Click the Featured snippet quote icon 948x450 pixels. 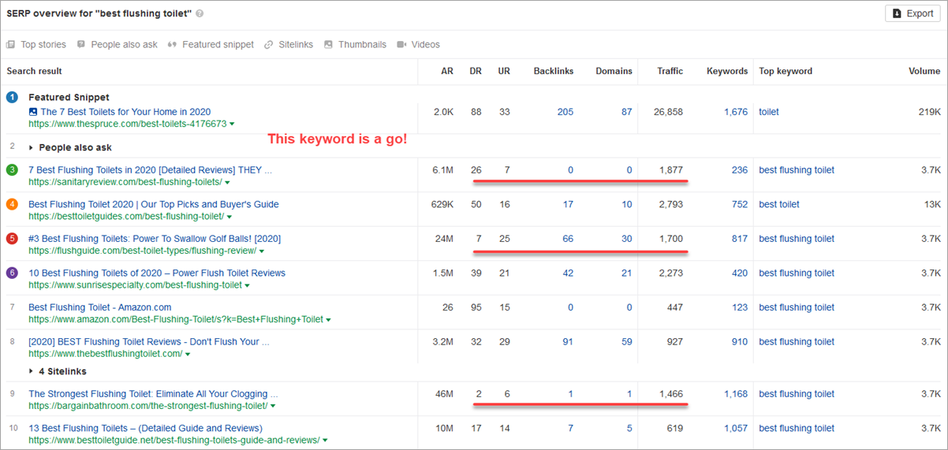[172, 45]
